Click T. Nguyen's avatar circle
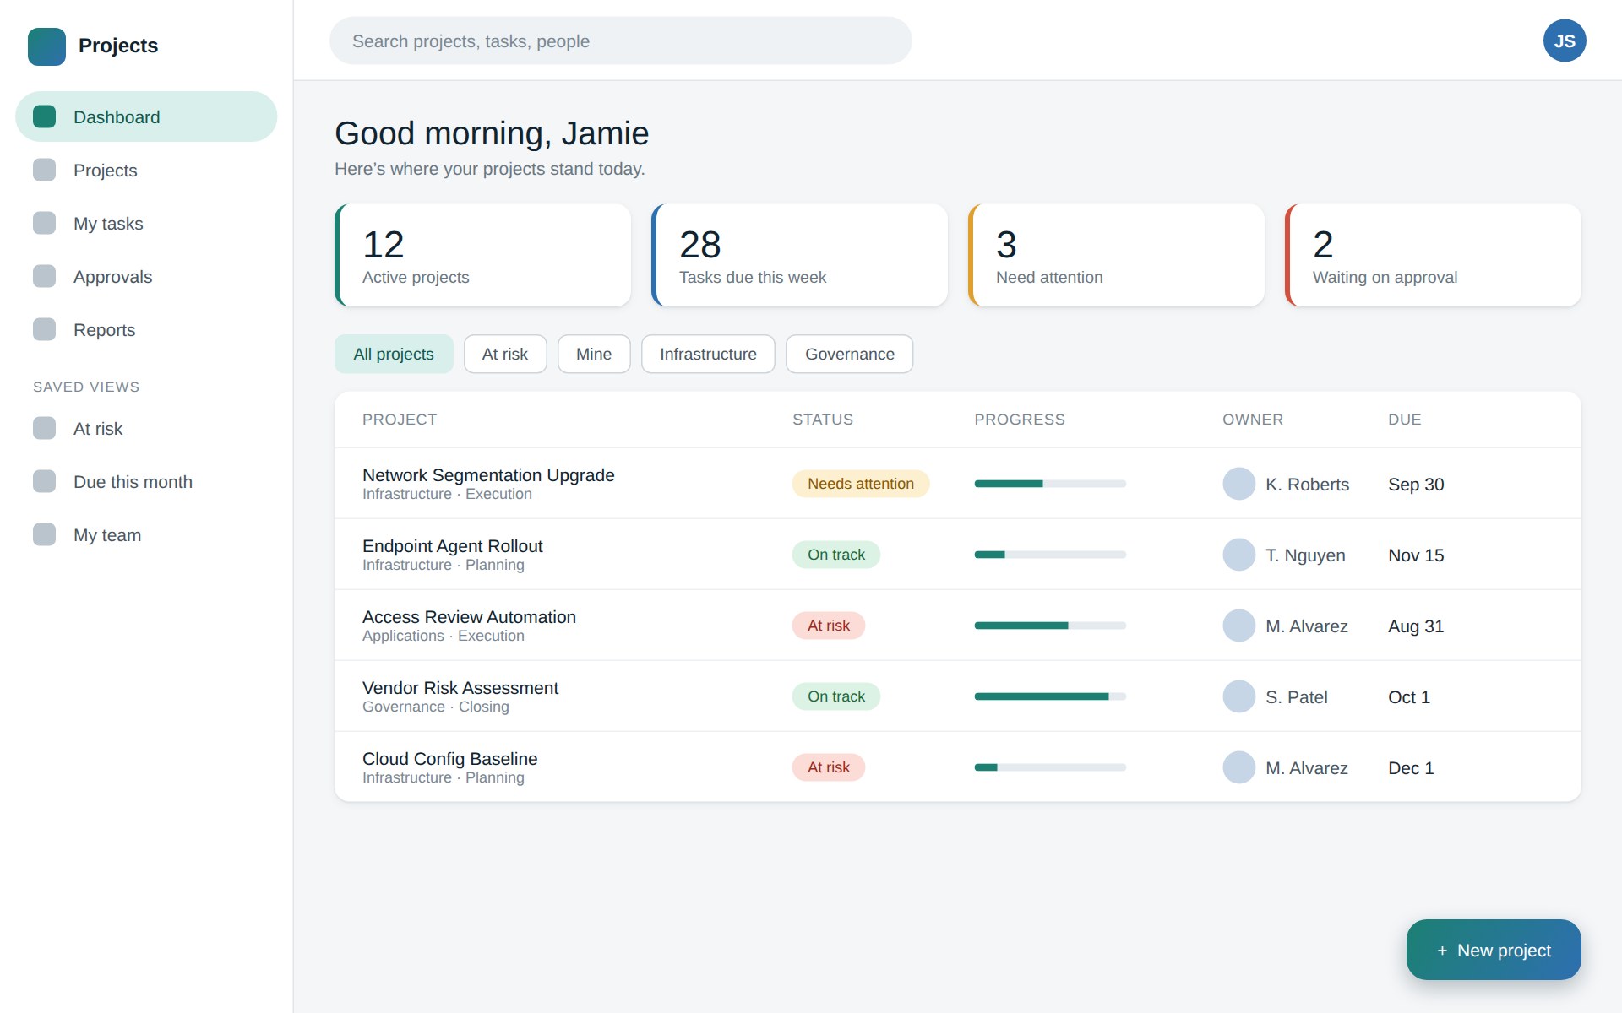The width and height of the screenshot is (1622, 1013). pyautogui.click(x=1239, y=555)
